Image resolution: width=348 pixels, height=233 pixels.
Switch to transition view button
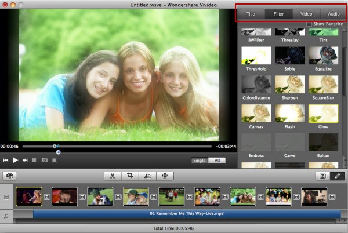click(x=322, y=176)
